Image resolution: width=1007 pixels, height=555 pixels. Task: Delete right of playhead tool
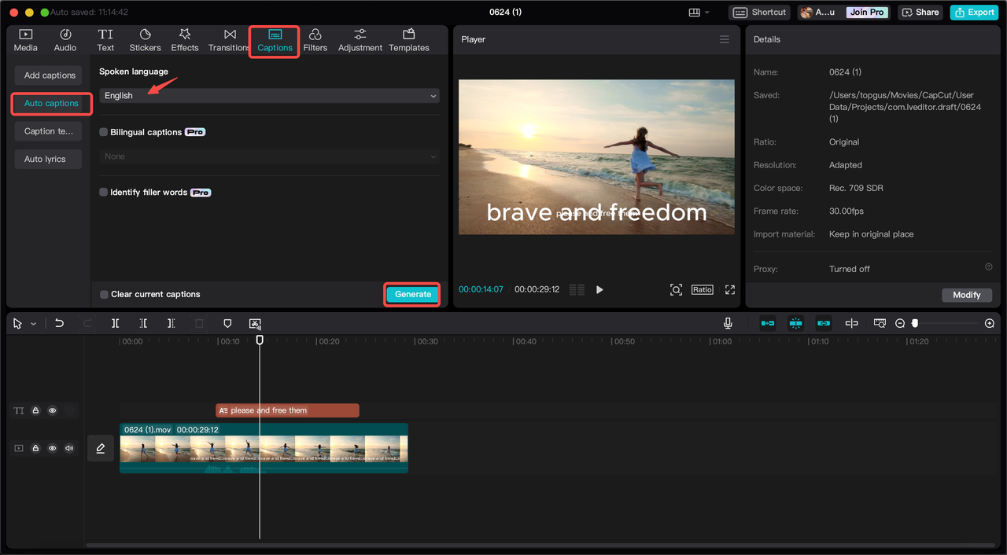tap(171, 323)
